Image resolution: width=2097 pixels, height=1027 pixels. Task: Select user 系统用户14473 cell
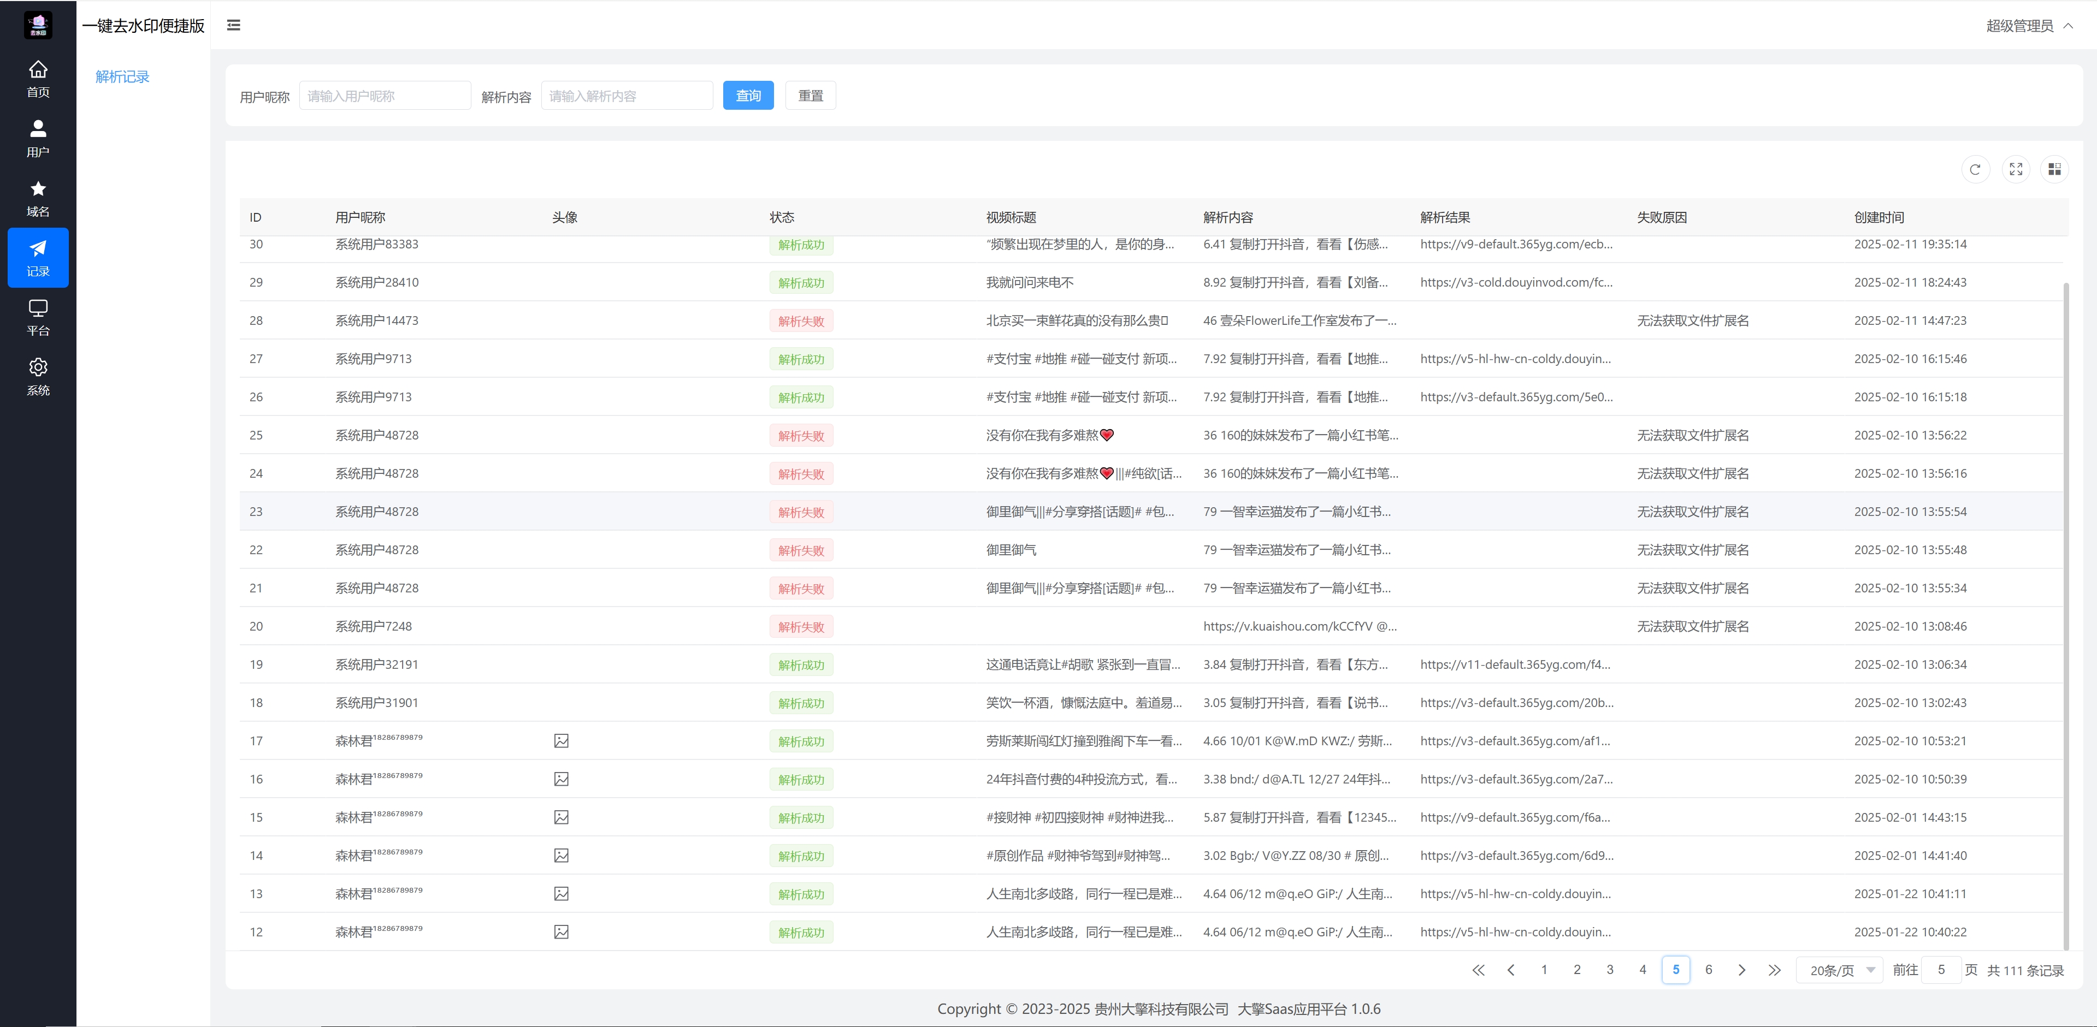(377, 320)
